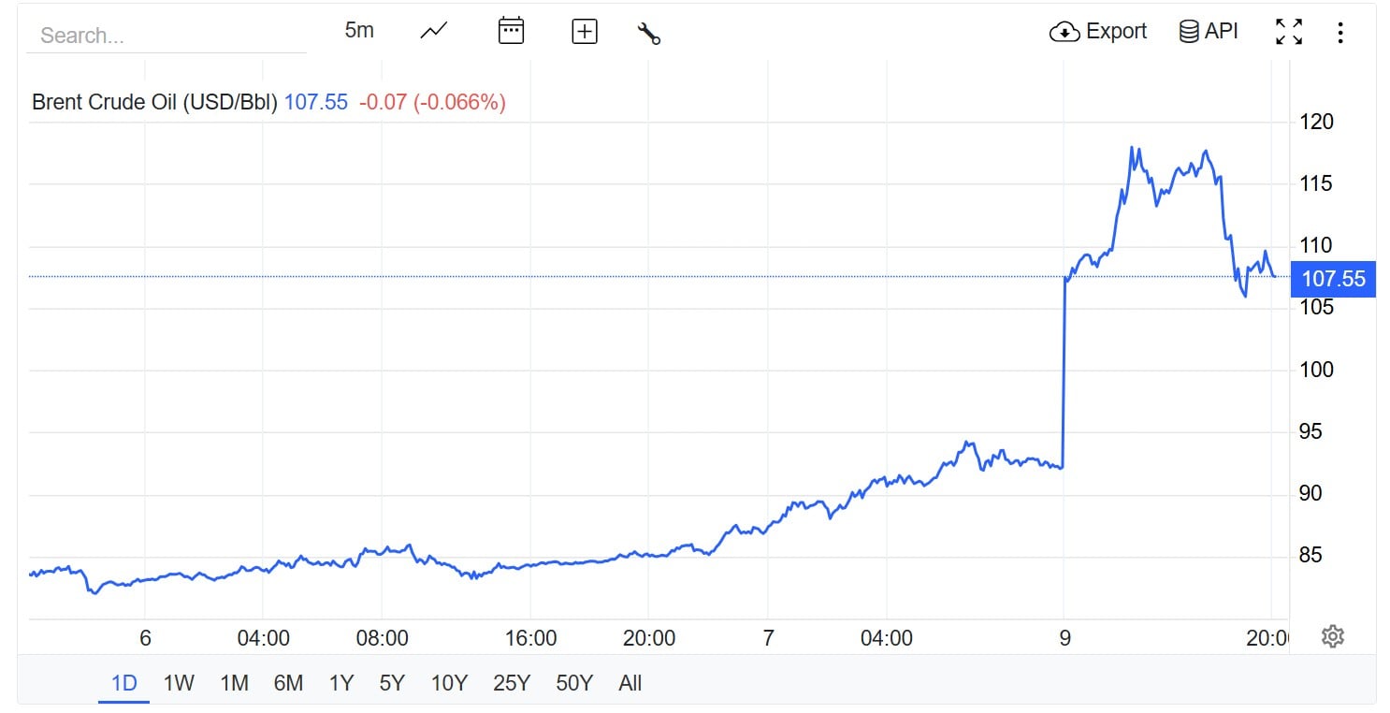The width and height of the screenshot is (1390, 713).
Task: Choose the 5Y time range
Action: pos(392,683)
